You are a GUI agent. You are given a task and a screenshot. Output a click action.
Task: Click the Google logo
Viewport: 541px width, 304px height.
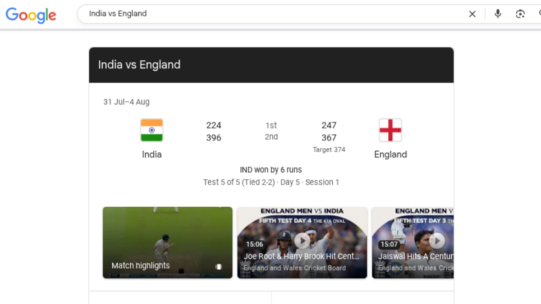tap(31, 15)
